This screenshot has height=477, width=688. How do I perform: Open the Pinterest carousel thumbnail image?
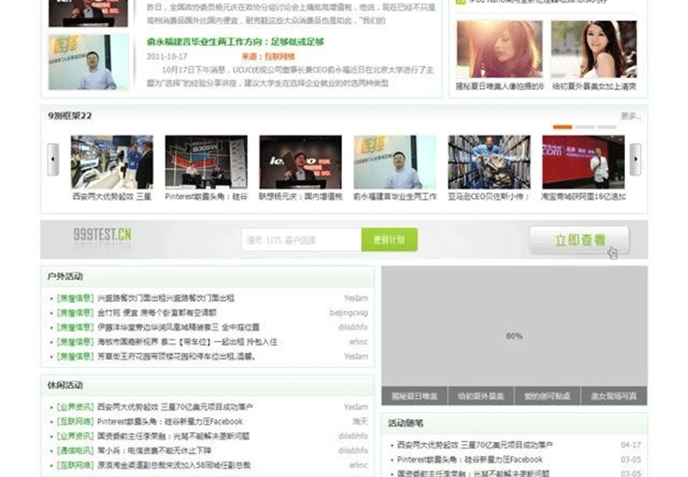pyautogui.click(x=206, y=162)
